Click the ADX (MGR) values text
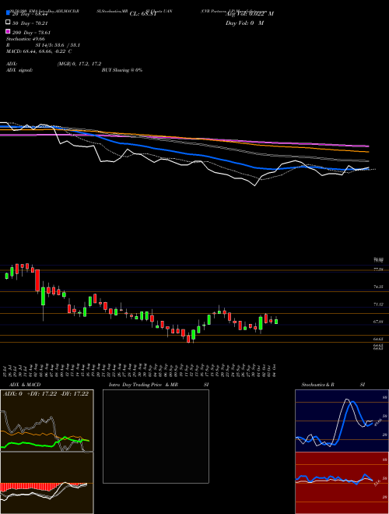This screenshot has width=389, height=514. pyautogui.click(x=79, y=64)
